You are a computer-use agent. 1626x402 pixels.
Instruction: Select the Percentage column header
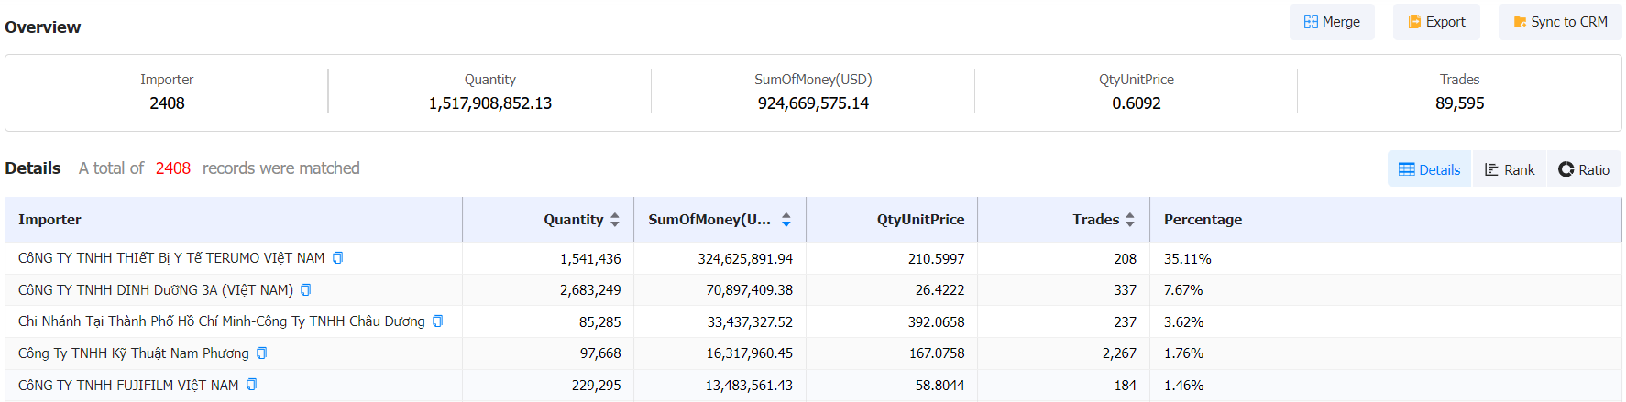click(1203, 220)
